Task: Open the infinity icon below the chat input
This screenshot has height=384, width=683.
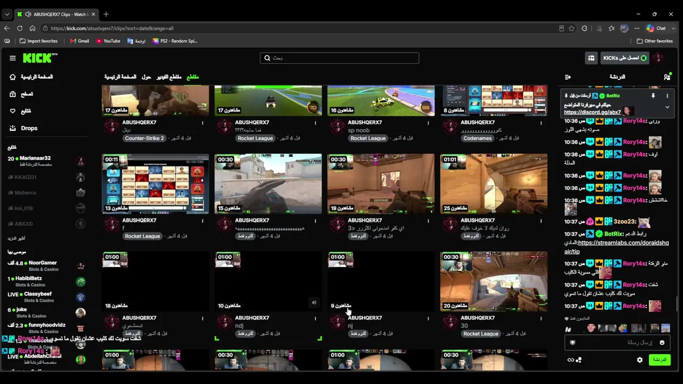Action: (570, 360)
